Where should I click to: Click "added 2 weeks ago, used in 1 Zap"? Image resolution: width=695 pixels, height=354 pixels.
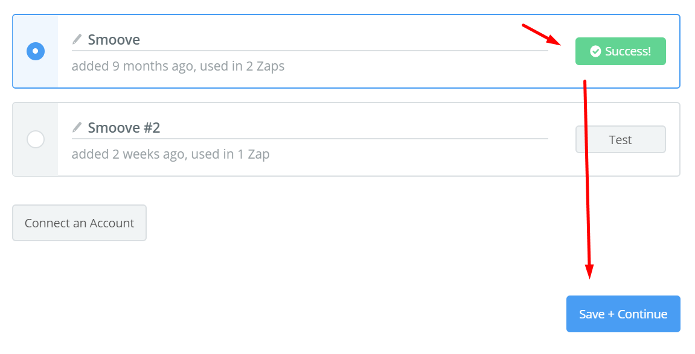pos(171,154)
